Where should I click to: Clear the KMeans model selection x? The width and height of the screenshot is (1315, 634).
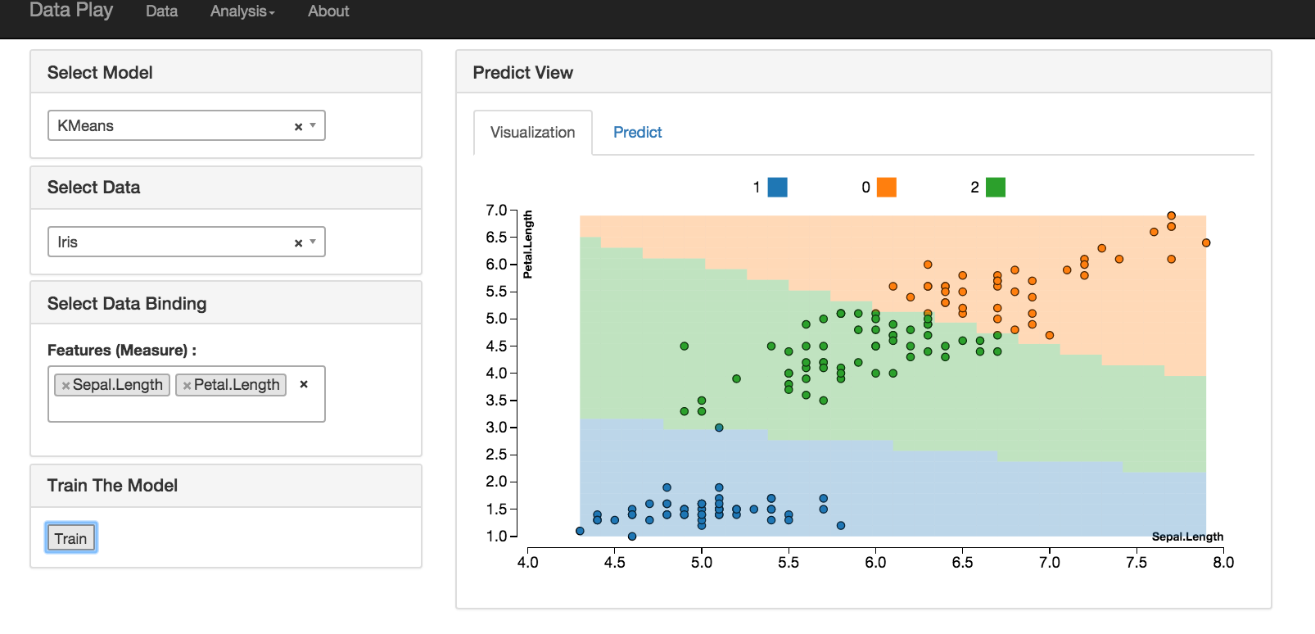(x=299, y=126)
